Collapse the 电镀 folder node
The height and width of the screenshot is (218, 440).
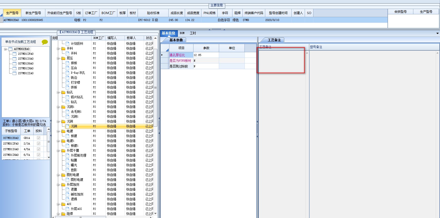pos(58,131)
